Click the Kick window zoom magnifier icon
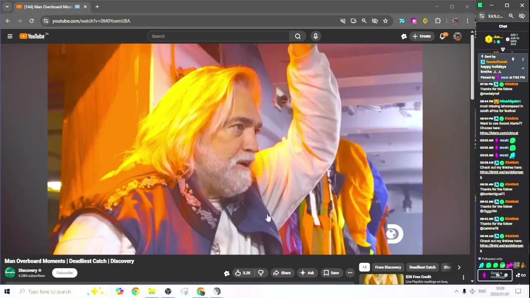The width and height of the screenshot is (530, 298). (x=511, y=16)
